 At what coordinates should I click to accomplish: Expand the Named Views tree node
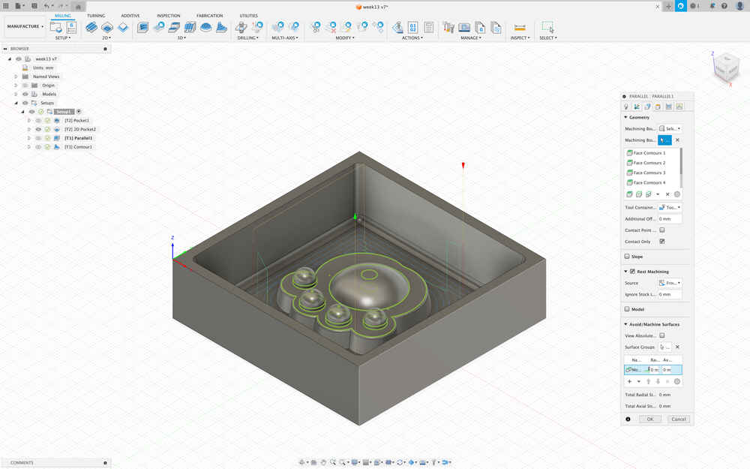tap(16, 77)
